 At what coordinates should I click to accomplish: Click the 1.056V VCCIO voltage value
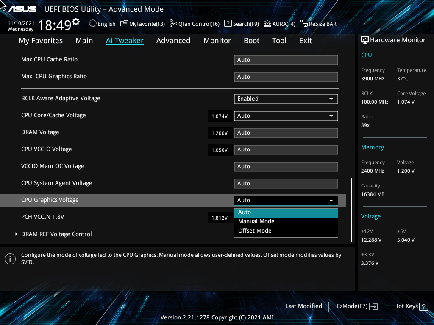[x=220, y=150]
